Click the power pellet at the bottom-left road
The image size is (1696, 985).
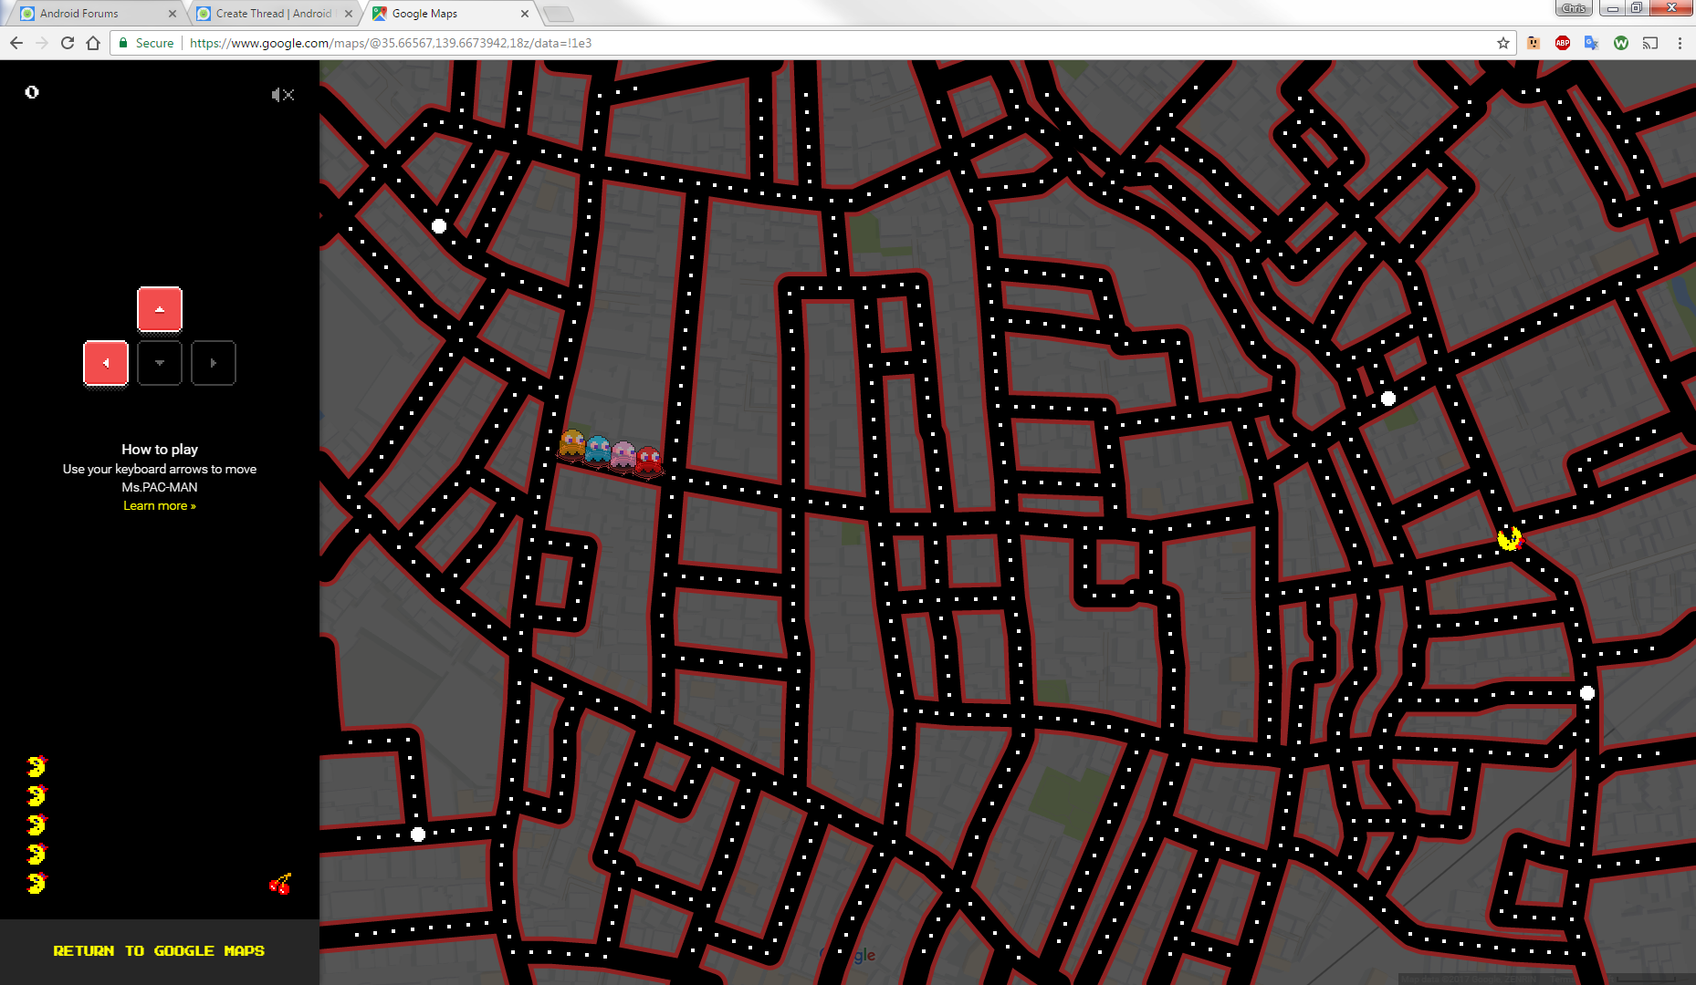pyautogui.click(x=418, y=835)
